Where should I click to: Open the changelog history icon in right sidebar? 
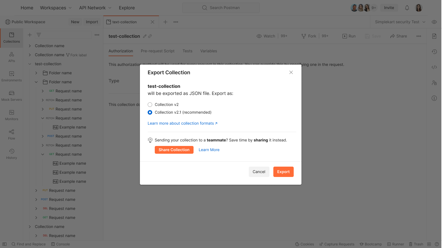434,52
